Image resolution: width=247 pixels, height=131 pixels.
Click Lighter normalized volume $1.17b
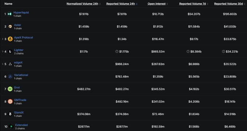84,51
